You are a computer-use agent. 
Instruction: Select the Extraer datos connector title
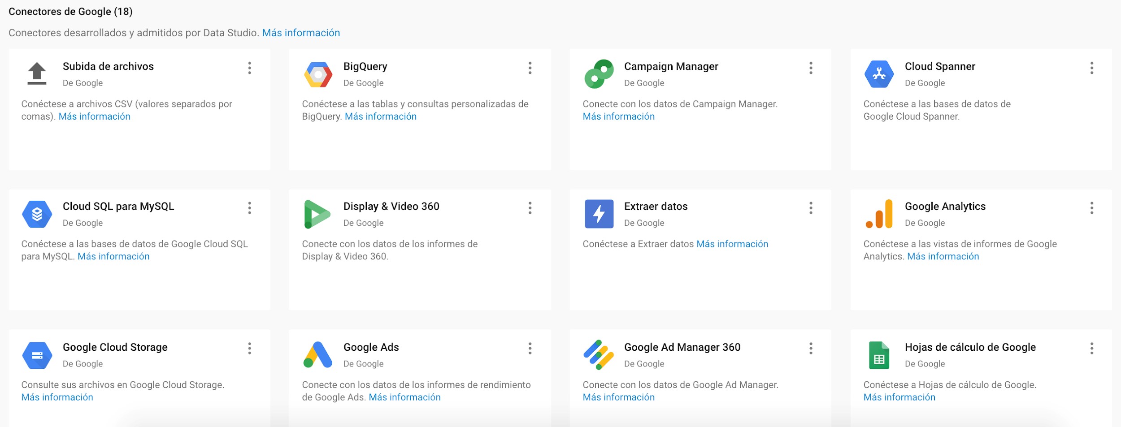[656, 207]
